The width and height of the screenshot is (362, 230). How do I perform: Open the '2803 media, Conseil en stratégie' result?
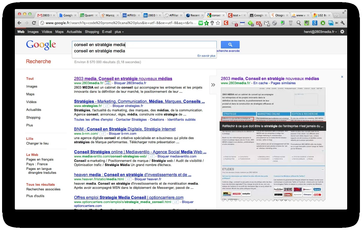(x=123, y=79)
